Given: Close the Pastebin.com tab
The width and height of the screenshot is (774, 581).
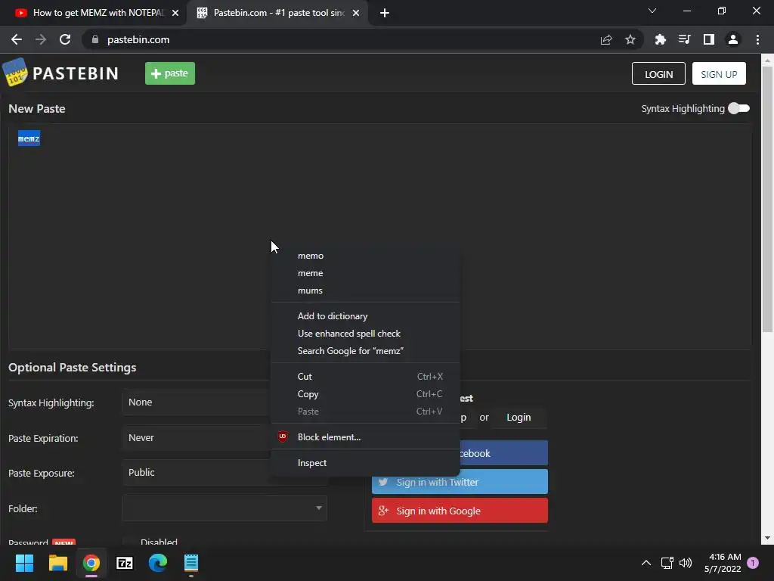Looking at the screenshot, I should tap(356, 13).
